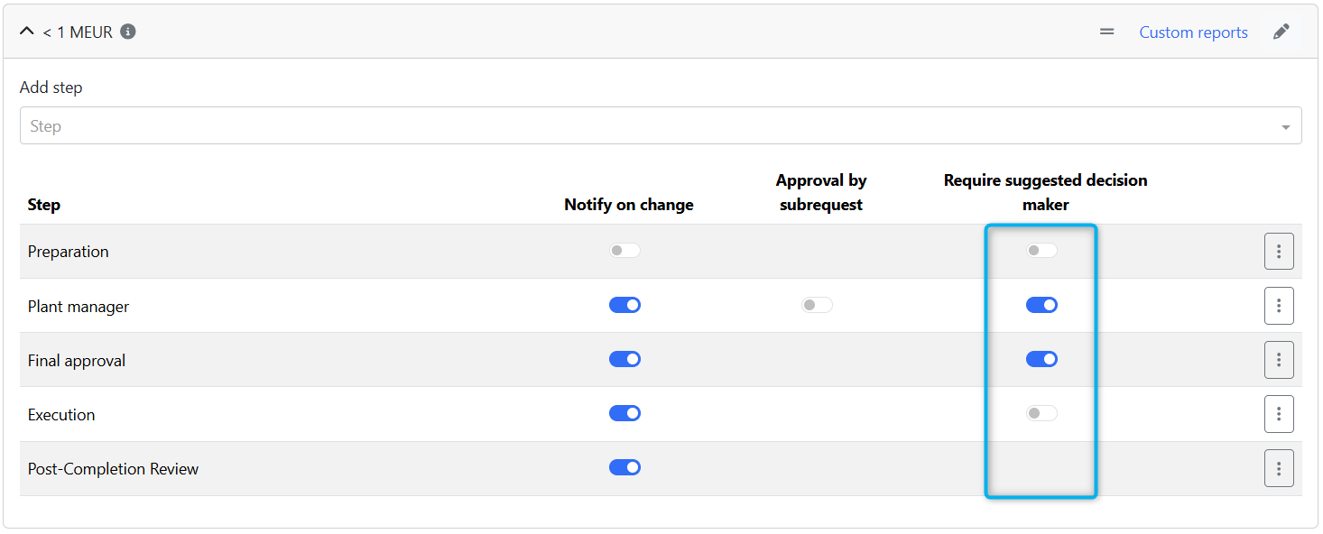Disable Require suggested decision maker for Plant manager
The image size is (1323, 534).
(x=1041, y=305)
